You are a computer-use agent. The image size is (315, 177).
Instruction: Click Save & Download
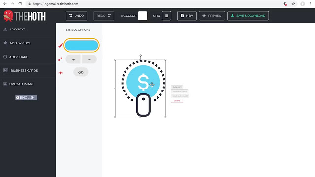(248, 16)
